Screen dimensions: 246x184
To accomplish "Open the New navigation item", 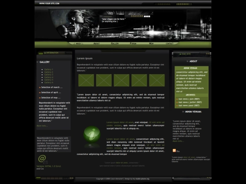I will [151, 44].
